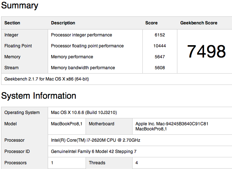Click the Description column header
The height and width of the screenshot is (169, 232).
(63, 23)
